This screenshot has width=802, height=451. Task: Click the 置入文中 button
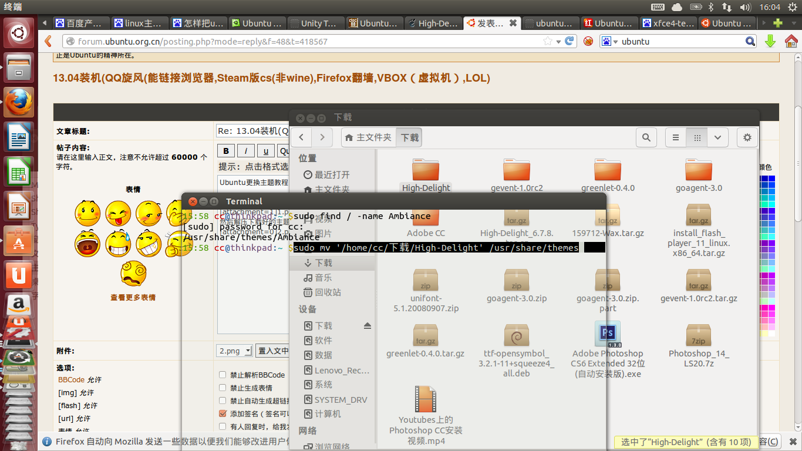(272, 351)
